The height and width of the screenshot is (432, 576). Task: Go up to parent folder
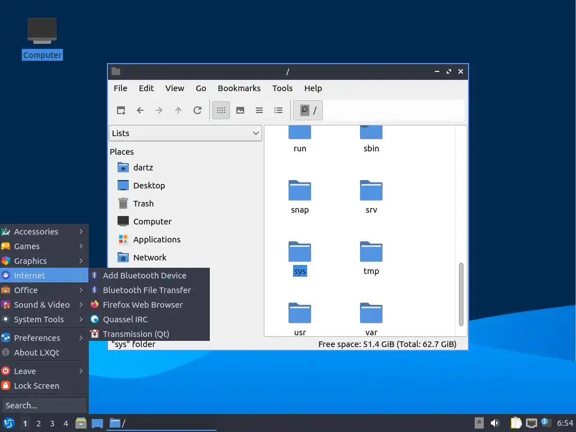[x=178, y=110]
